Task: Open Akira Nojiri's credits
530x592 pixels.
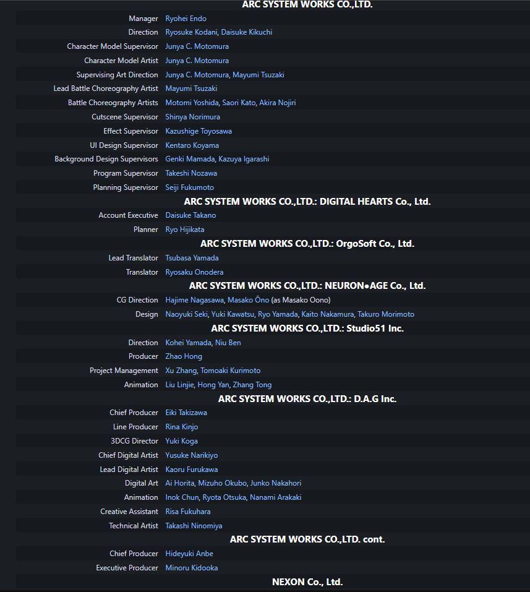Action: 278,103
